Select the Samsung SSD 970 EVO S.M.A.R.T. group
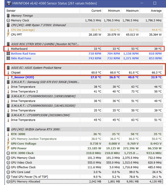This screenshot has height=185, width=166. [43, 82]
